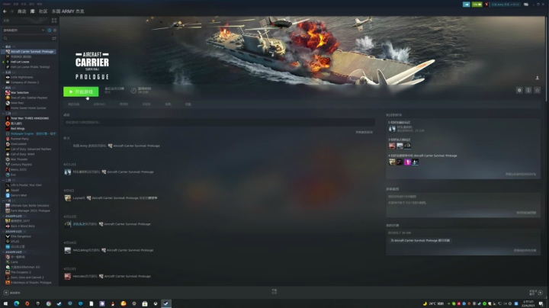Open the games filter dropdown in sidebar

pyautogui.click(x=24, y=30)
